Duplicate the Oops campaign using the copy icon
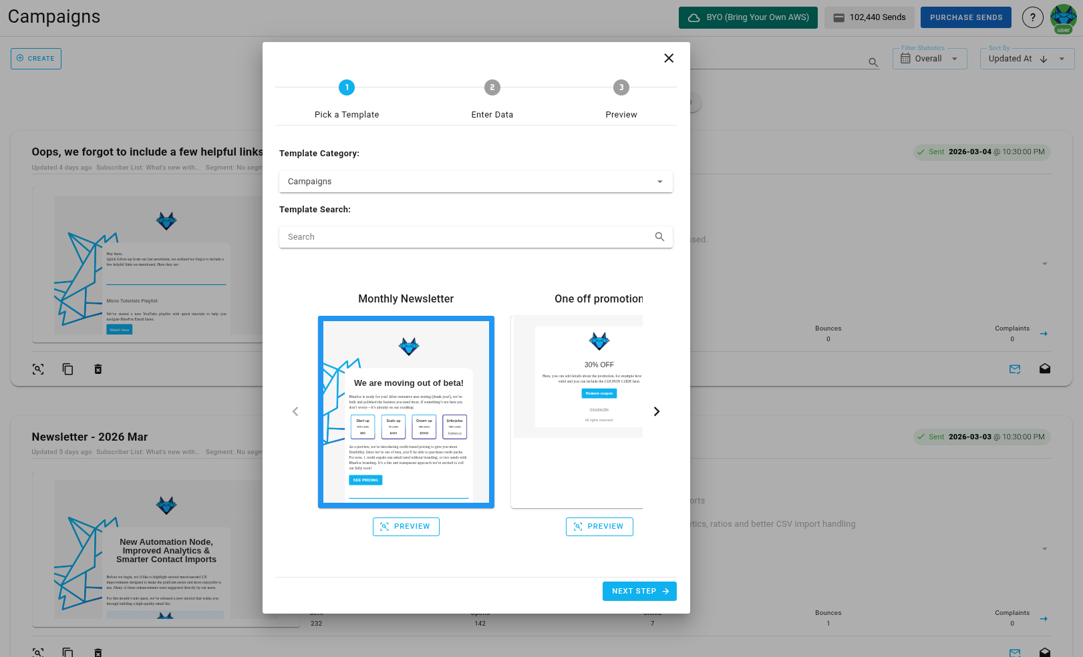The image size is (1083, 657). tap(67, 369)
